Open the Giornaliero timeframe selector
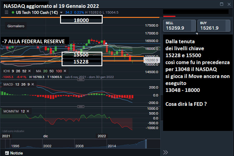The width and height of the screenshot is (234, 156). click(16, 26)
